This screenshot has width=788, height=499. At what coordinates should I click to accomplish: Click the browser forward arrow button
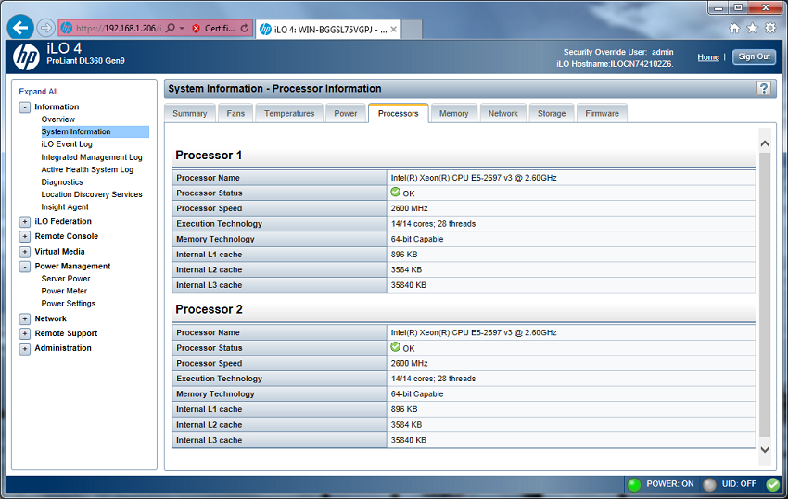[45, 28]
